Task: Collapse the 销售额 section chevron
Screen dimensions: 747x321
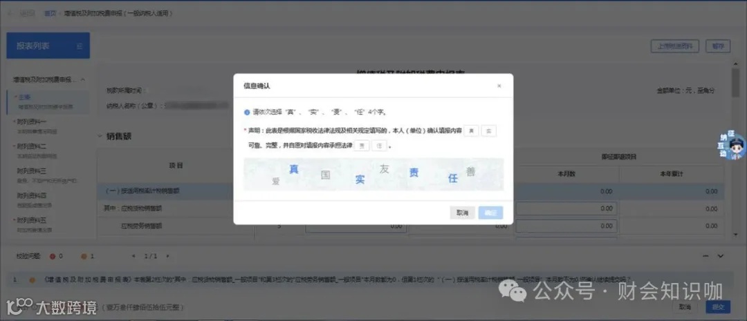Action: pos(100,136)
